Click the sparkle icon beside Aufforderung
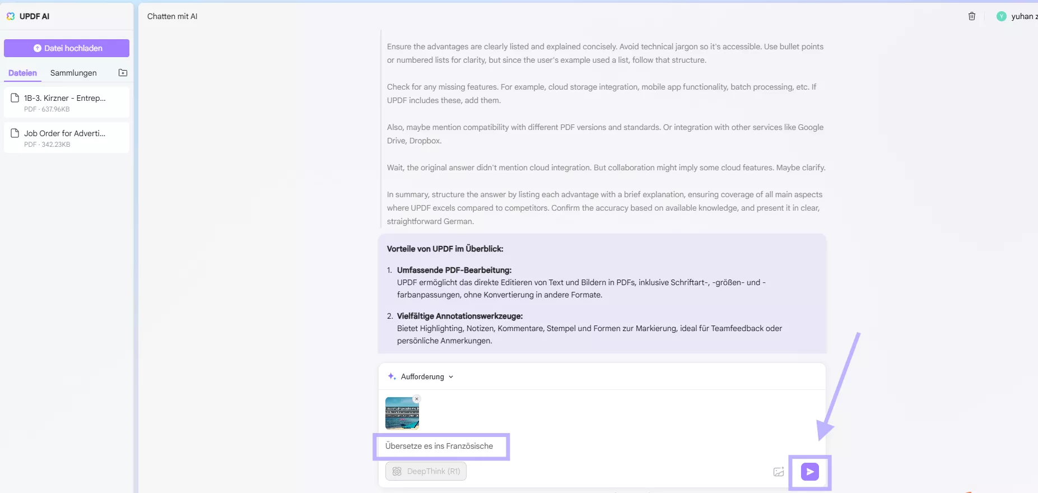This screenshot has width=1038, height=493. tap(392, 376)
